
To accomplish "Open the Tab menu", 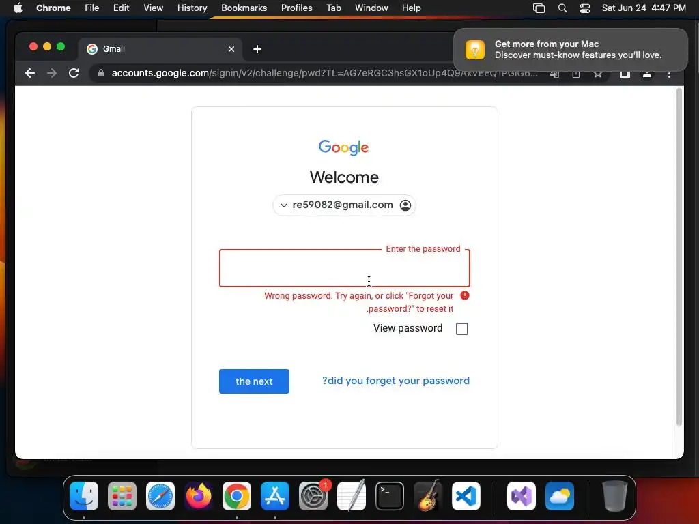I will (x=333, y=8).
